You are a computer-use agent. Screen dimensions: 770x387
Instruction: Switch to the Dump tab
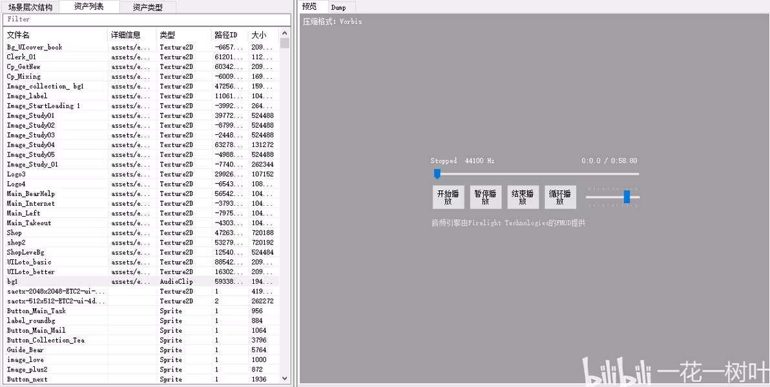click(338, 7)
